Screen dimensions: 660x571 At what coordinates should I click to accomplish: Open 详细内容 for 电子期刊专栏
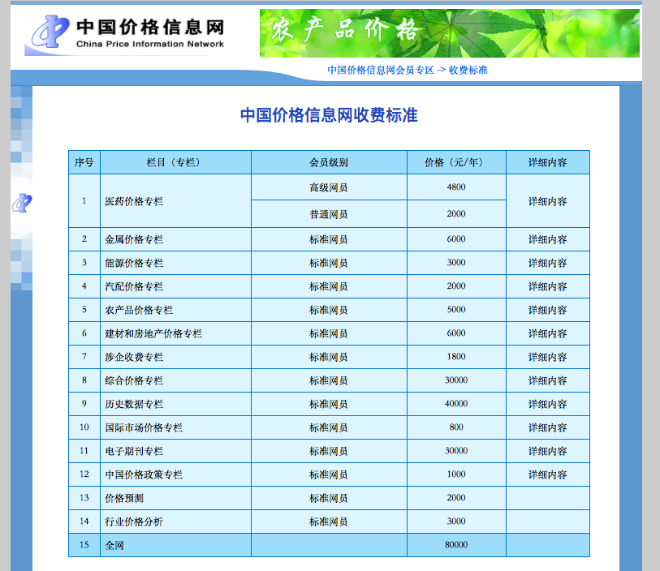click(548, 452)
